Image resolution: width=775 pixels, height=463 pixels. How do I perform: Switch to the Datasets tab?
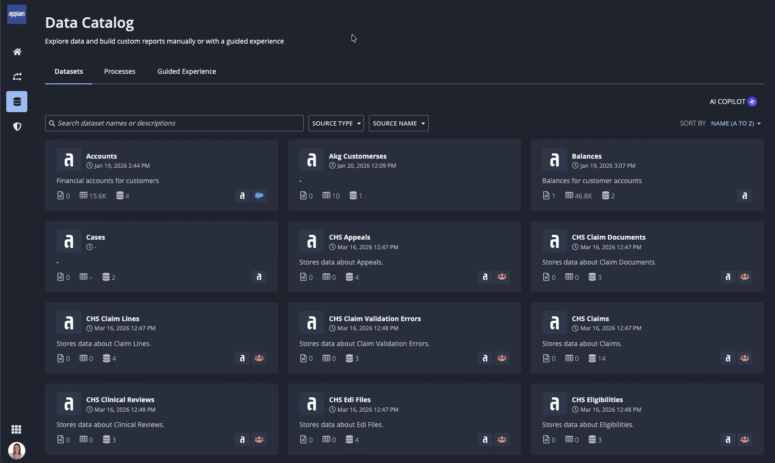pos(68,71)
